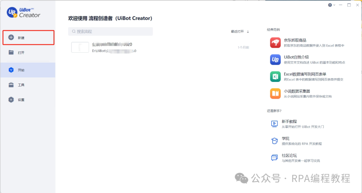Image resolution: width=362 pixels, height=193 pixels.
Task: Open the 工具 section
Action: 28,85
